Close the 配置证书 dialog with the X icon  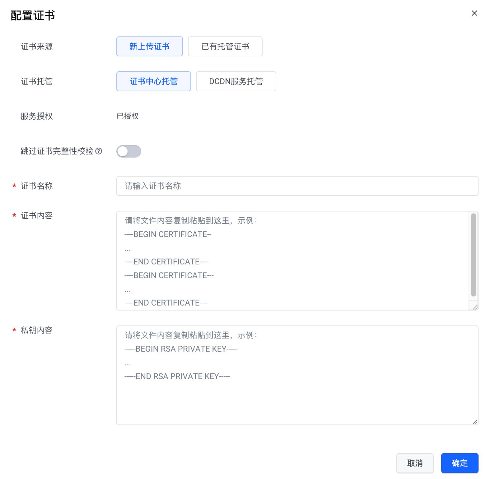[474, 13]
